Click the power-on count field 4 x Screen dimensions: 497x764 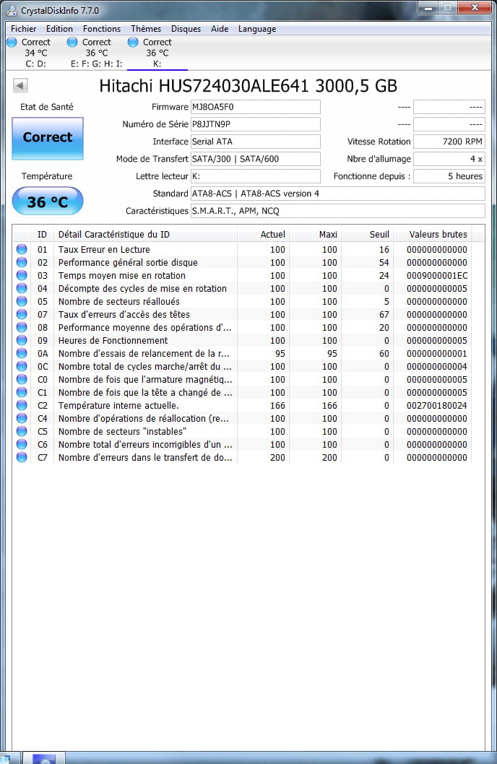tap(449, 159)
